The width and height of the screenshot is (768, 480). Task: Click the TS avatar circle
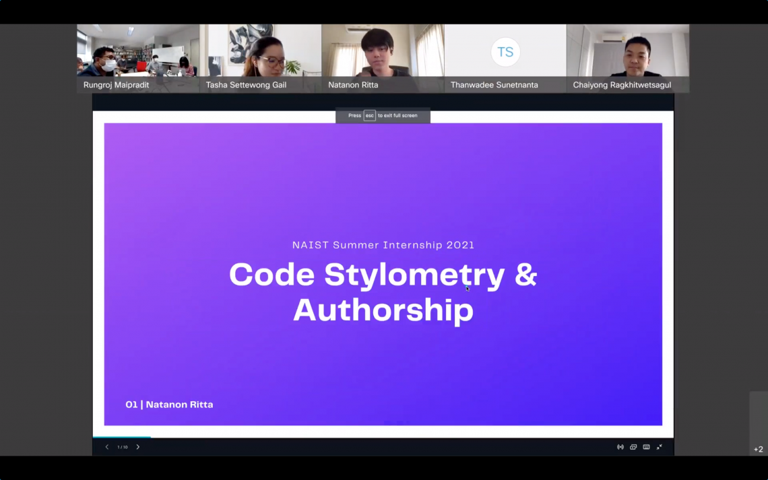click(x=505, y=52)
